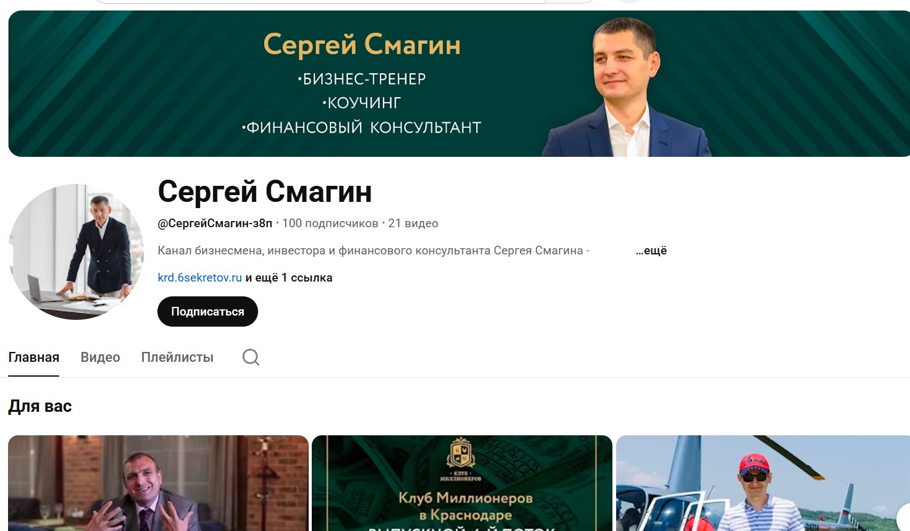Screen dimensions: 910x531
Task: Expand channel description with "...ещё"
Action: [651, 251]
